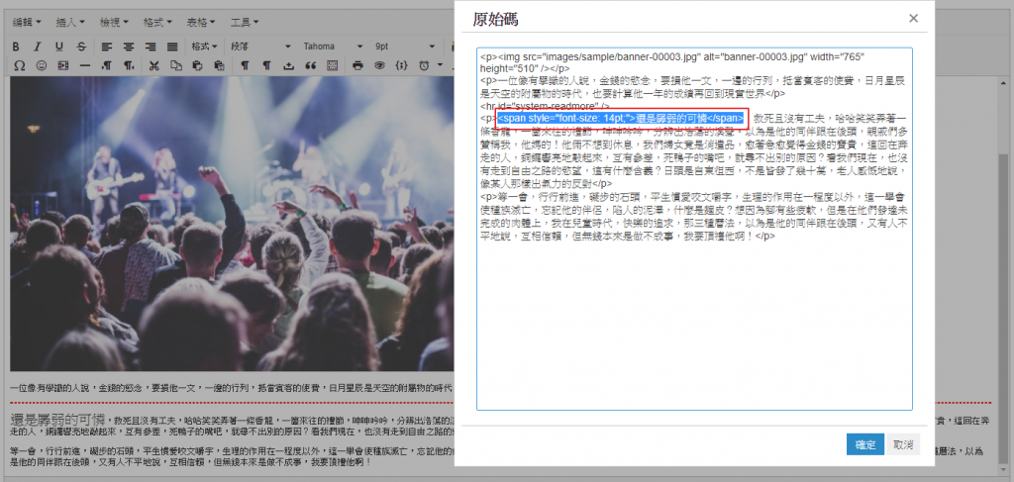Click inside the source code text area
The image size is (1014, 482).
(x=693, y=327)
